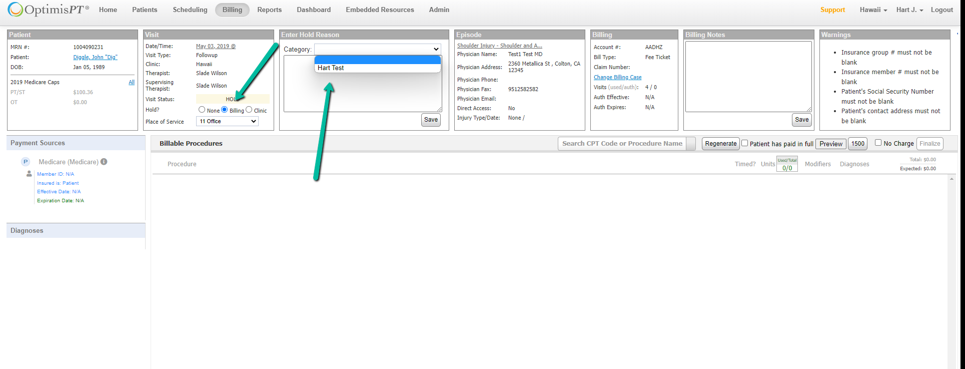Click the Modifiers column header
965x369 pixels.
(x=818, y=164)
